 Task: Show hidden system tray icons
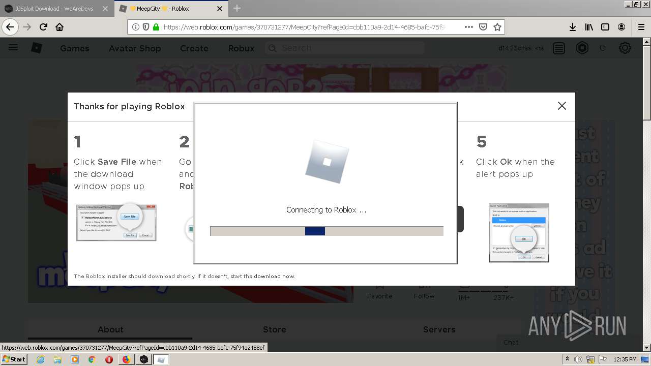pyautogui.click(x=568, y=359)
